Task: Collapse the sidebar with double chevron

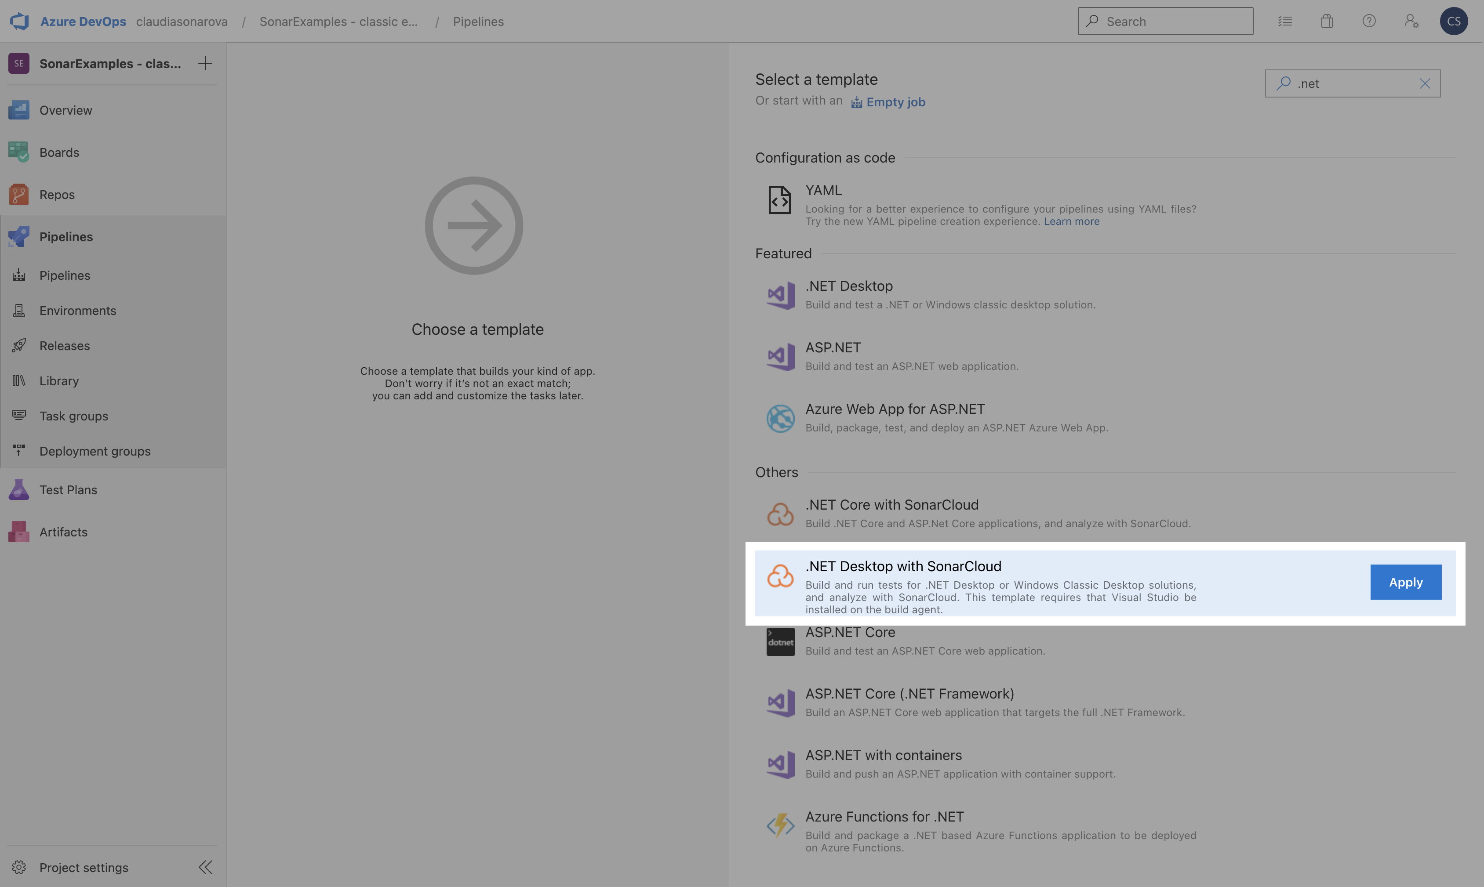Action: pyautogui.click(x=206, y=867)
